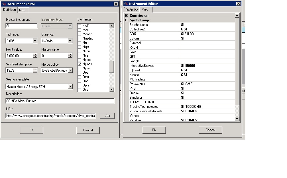Check the Nyse exchange checkbox

pyautogui.click(x=80, y=68)
